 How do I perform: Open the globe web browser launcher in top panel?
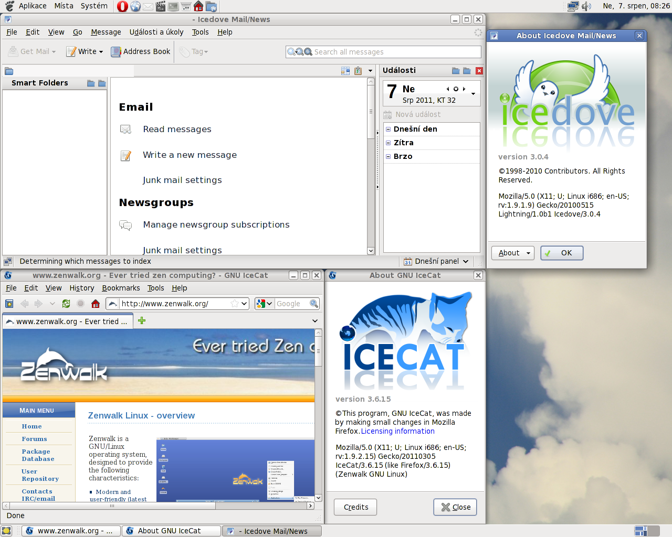[x=135, y=6]
